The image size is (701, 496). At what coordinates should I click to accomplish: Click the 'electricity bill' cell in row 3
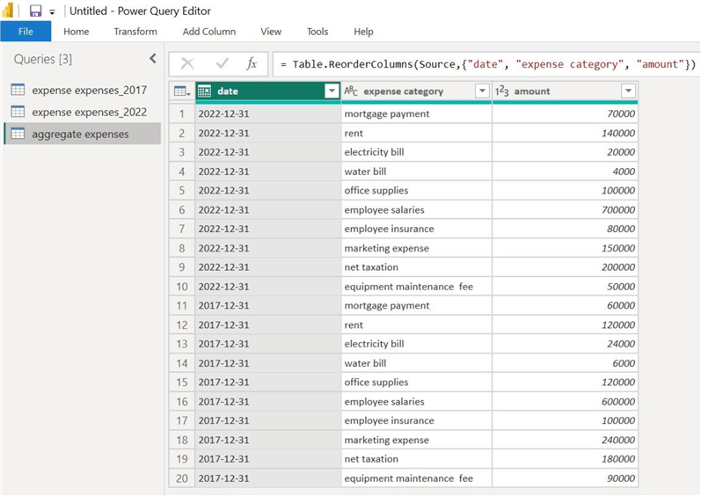(416, 152)
